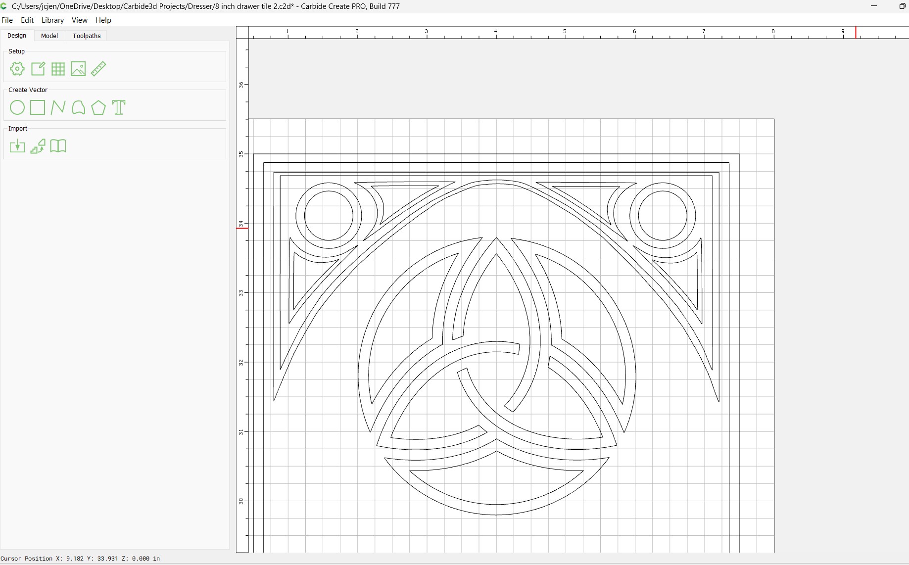Click the Import file icon
Image resolution: width=909 pixels, height=565 pixels.
[x=17, y=146]
